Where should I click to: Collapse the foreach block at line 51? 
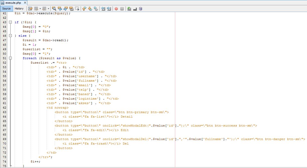point(10,58)
